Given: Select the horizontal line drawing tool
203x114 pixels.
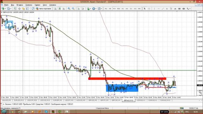Looking at the screenshot, I should (x=159, y=9).
